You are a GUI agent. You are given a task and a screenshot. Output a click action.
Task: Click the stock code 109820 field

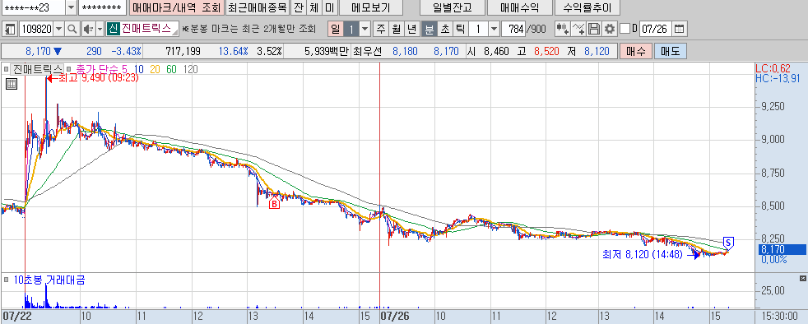[35, 29]
